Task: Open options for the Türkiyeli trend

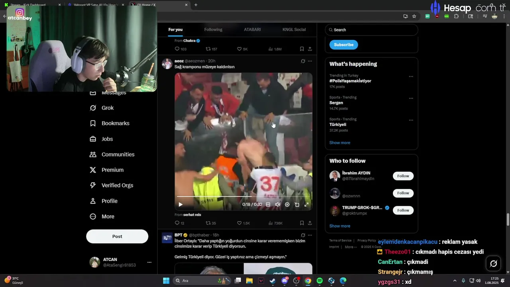Action: pos(411,120)
